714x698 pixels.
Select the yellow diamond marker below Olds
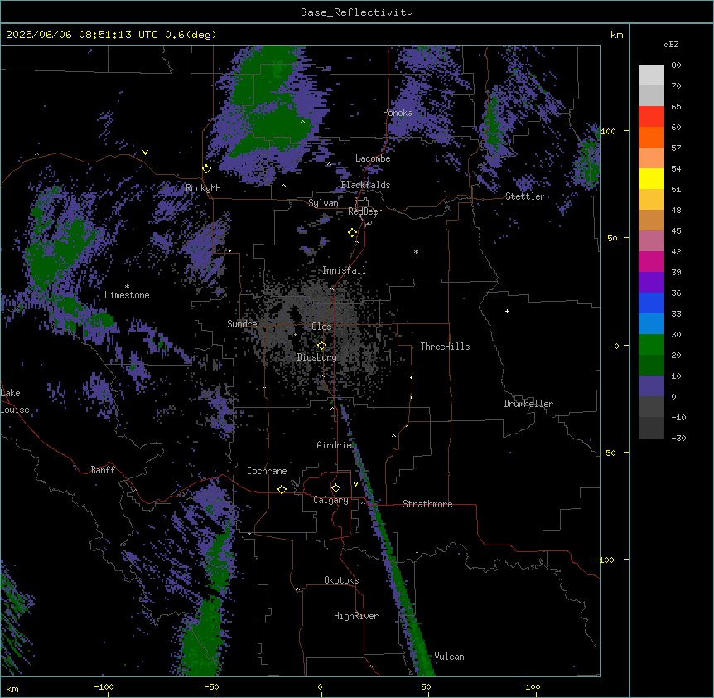point(321,346)
